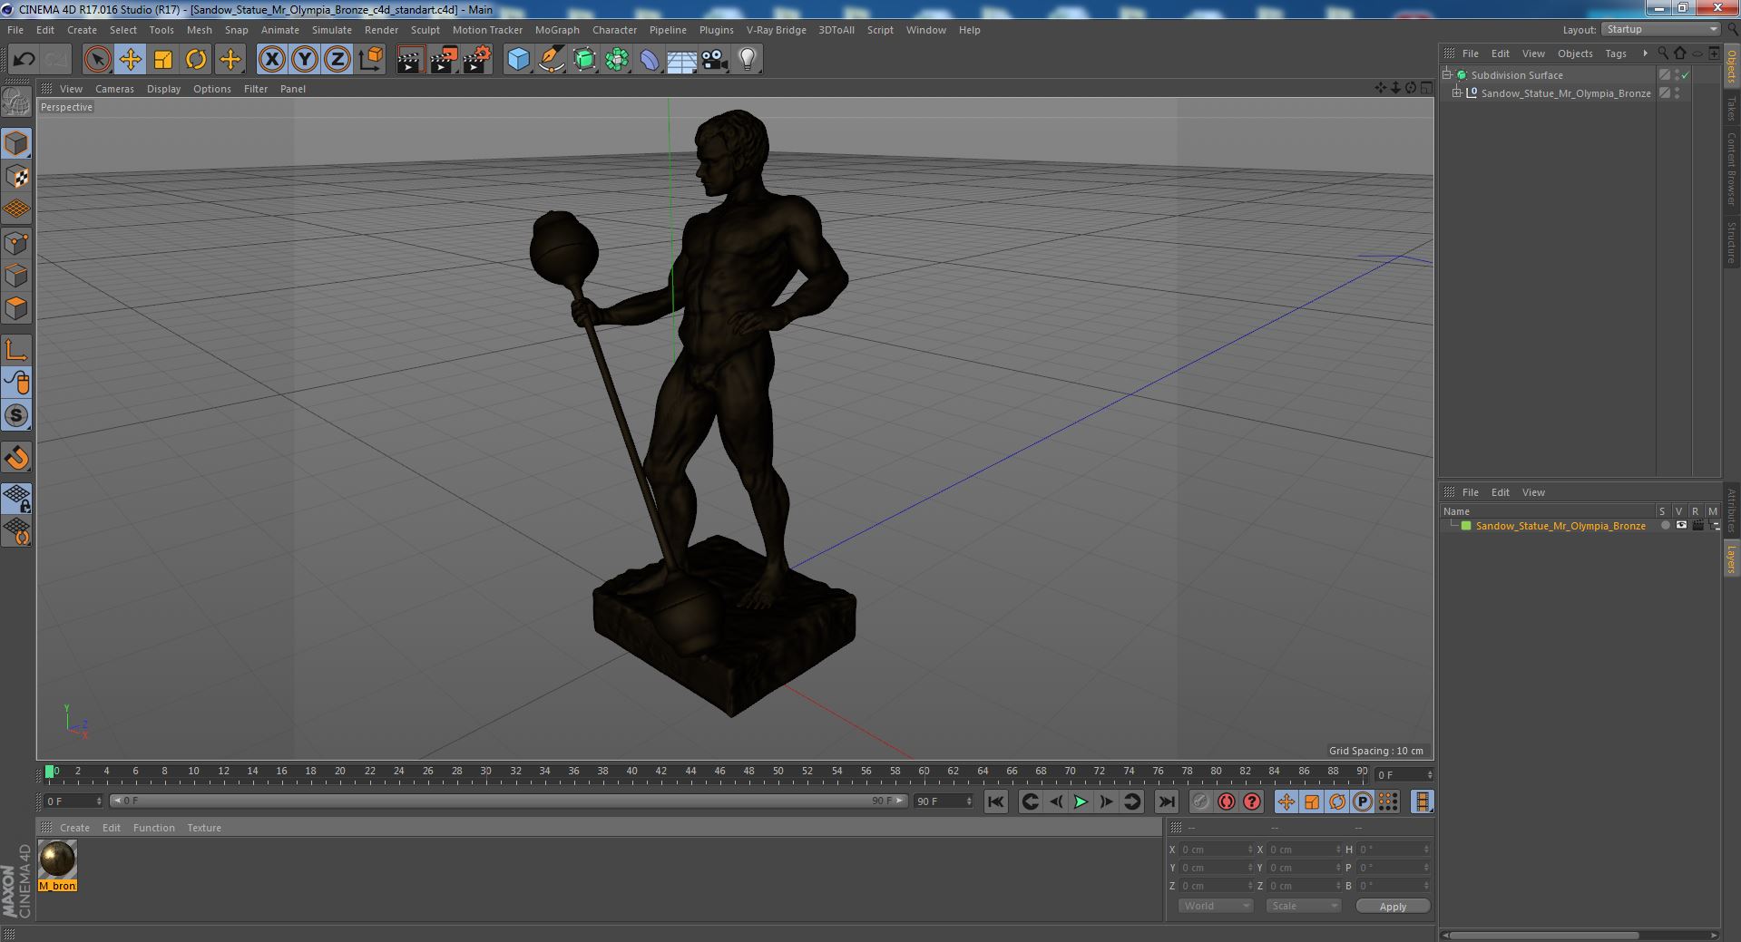1741x942 pixels.
Task: Switch to Edges mode
Action: click(16, 276)
